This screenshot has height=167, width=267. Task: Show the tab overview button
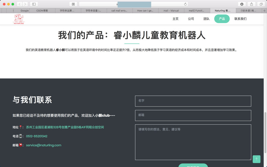pos(261,4)
